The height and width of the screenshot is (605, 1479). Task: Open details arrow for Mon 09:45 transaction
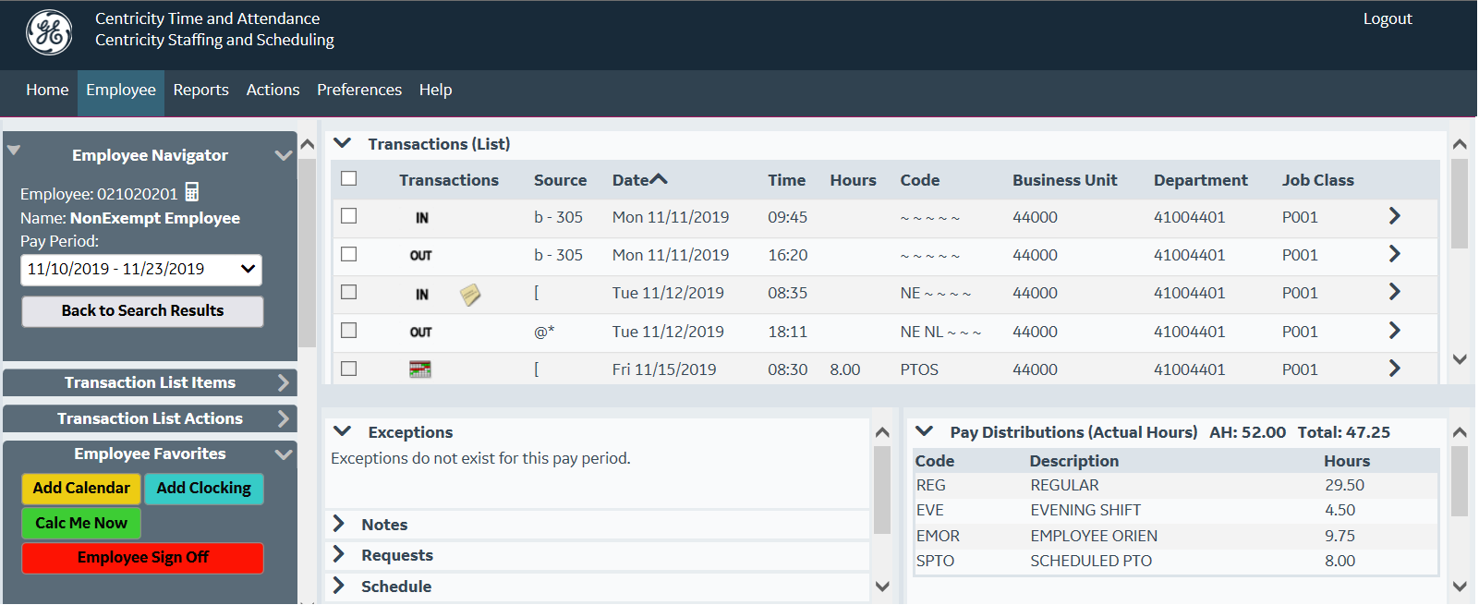click(x=1394, y=216)
